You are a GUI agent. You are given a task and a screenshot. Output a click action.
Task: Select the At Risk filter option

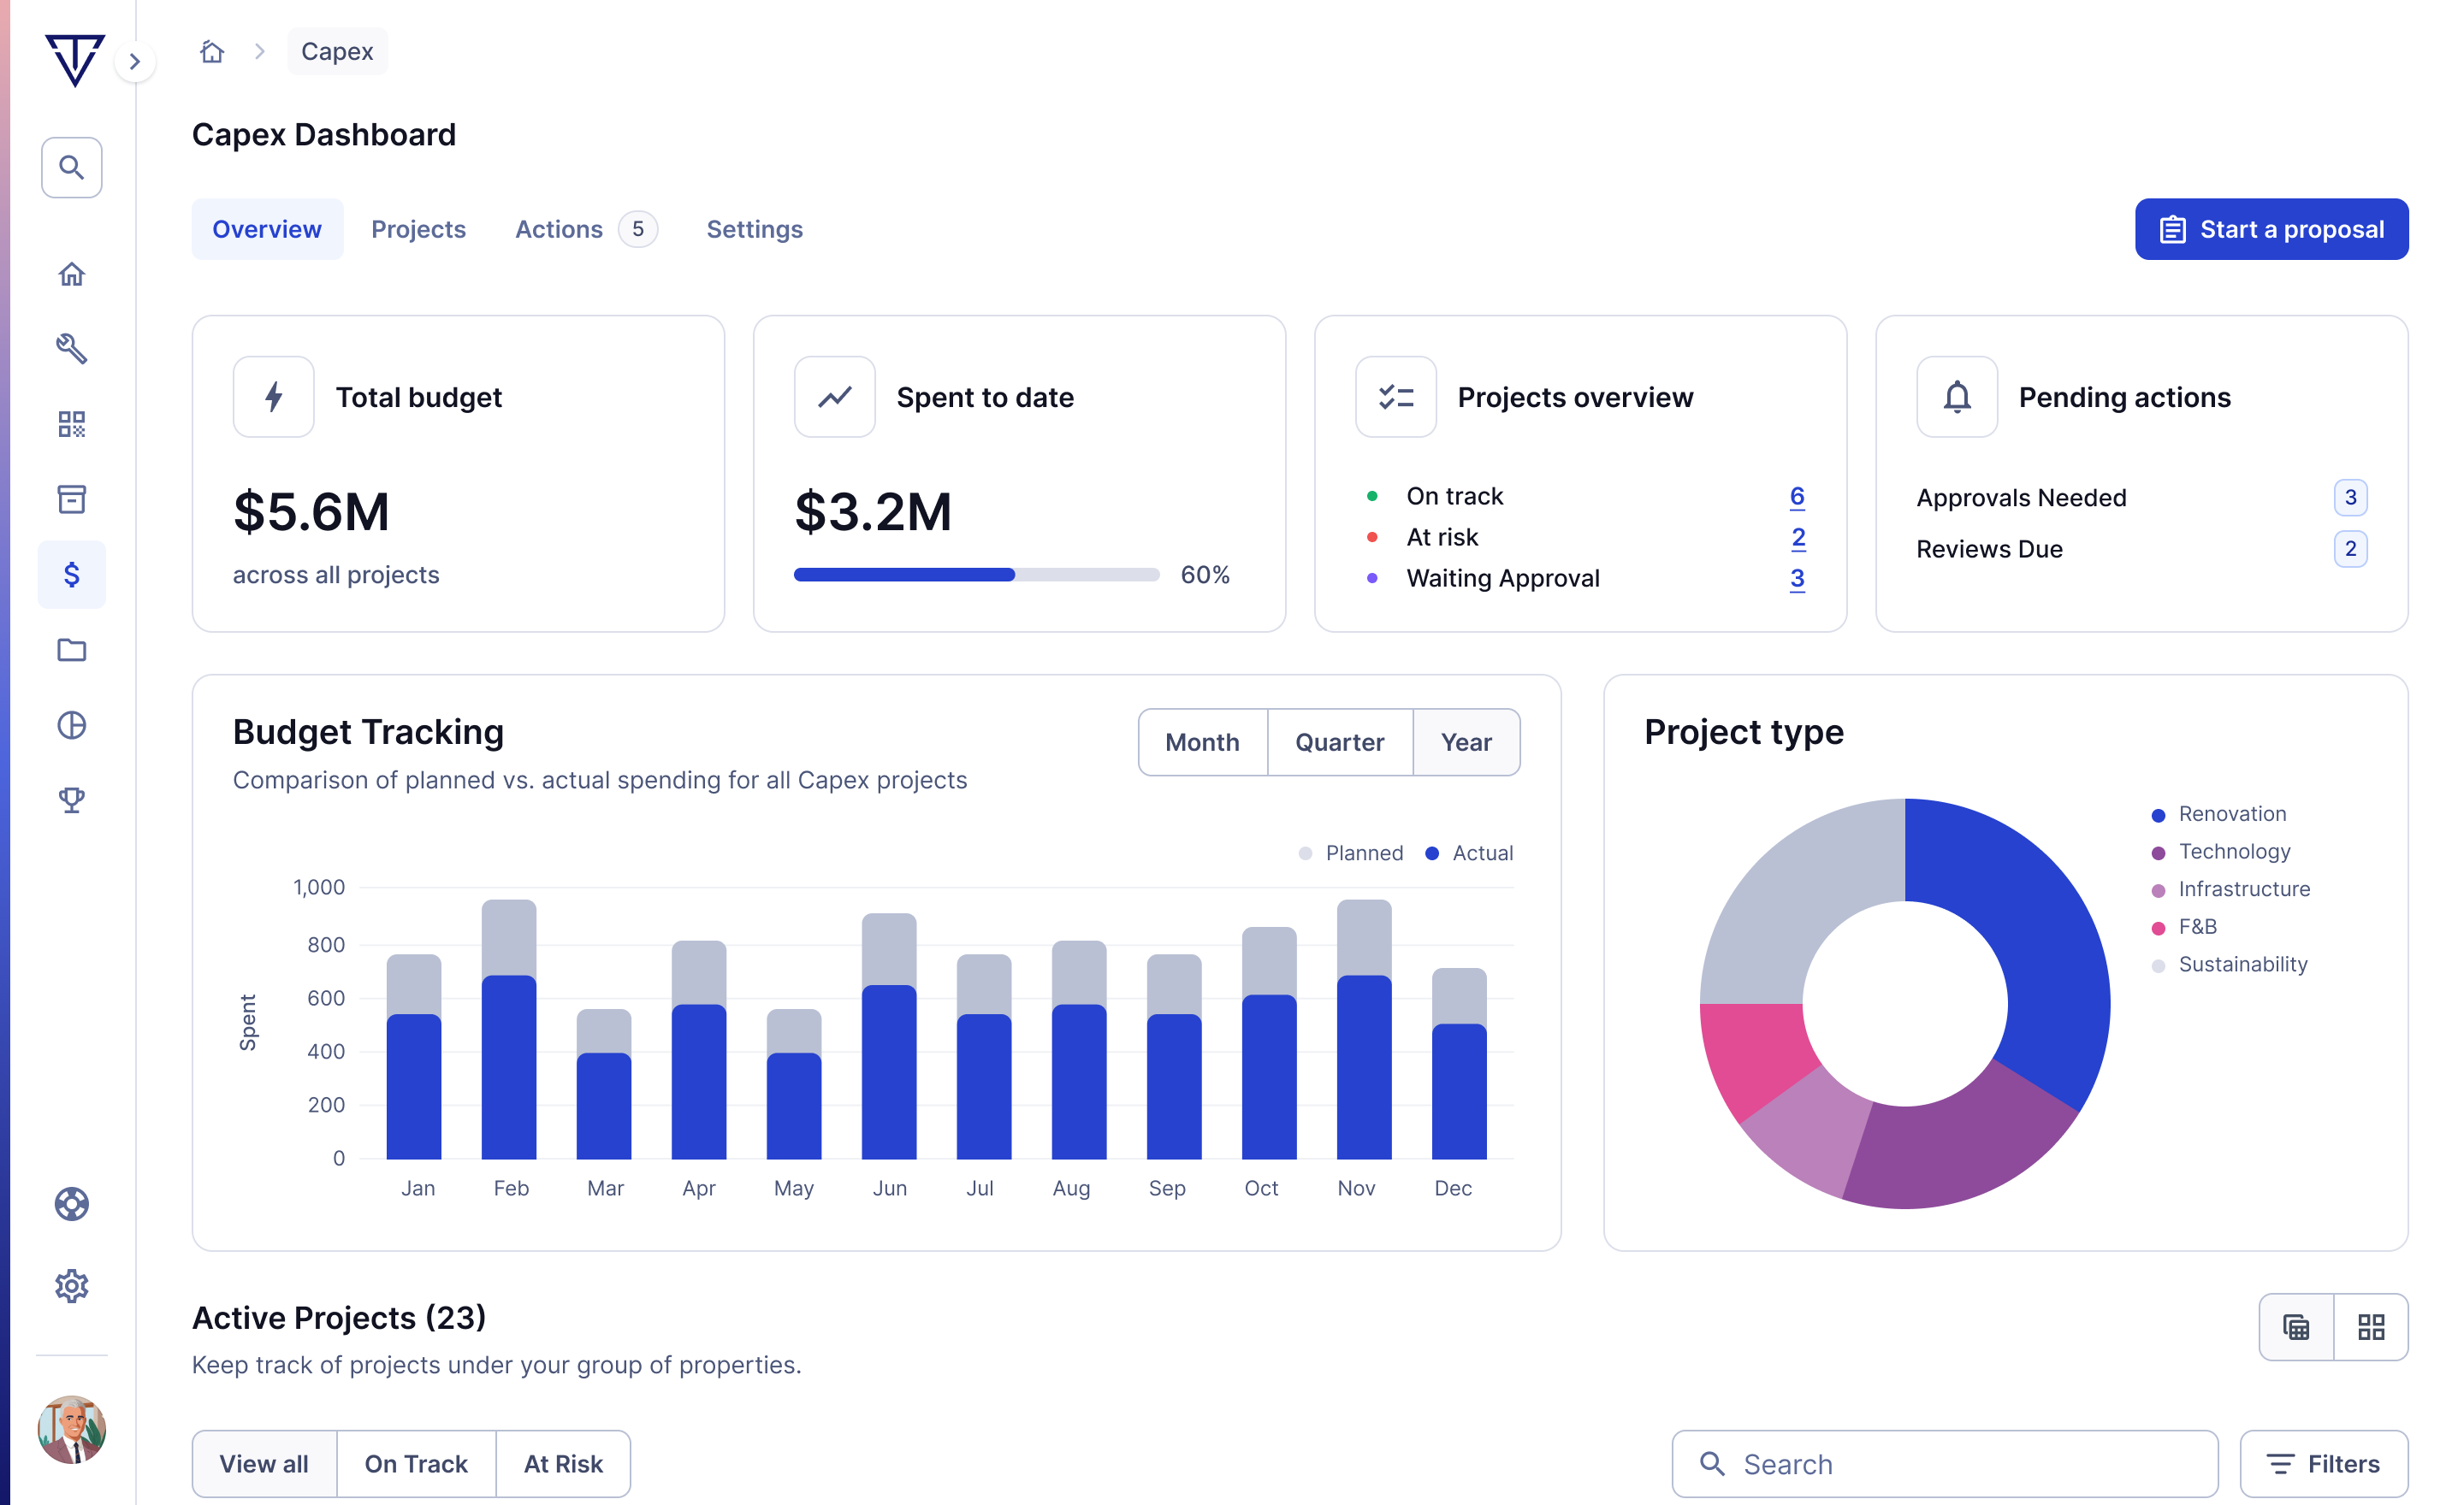pos(562,1463)
